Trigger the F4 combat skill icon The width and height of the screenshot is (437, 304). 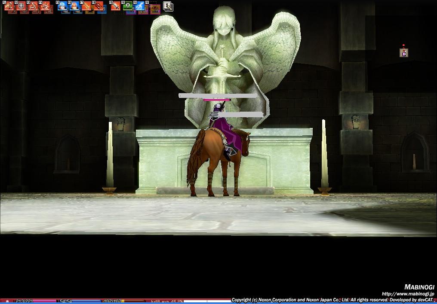pos(45,6)
